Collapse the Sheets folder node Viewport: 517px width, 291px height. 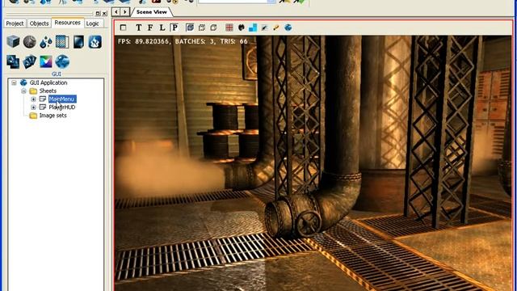tap(23, 91)
